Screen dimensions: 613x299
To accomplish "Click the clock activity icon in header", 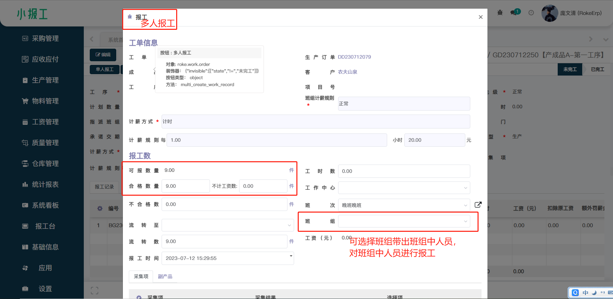I will click(531, 13).
